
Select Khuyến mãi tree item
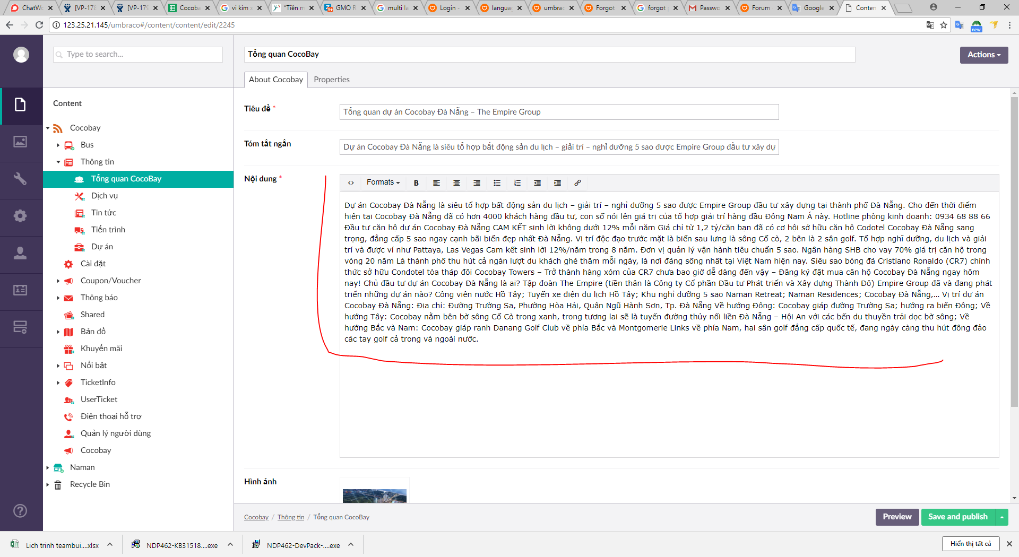101,349
